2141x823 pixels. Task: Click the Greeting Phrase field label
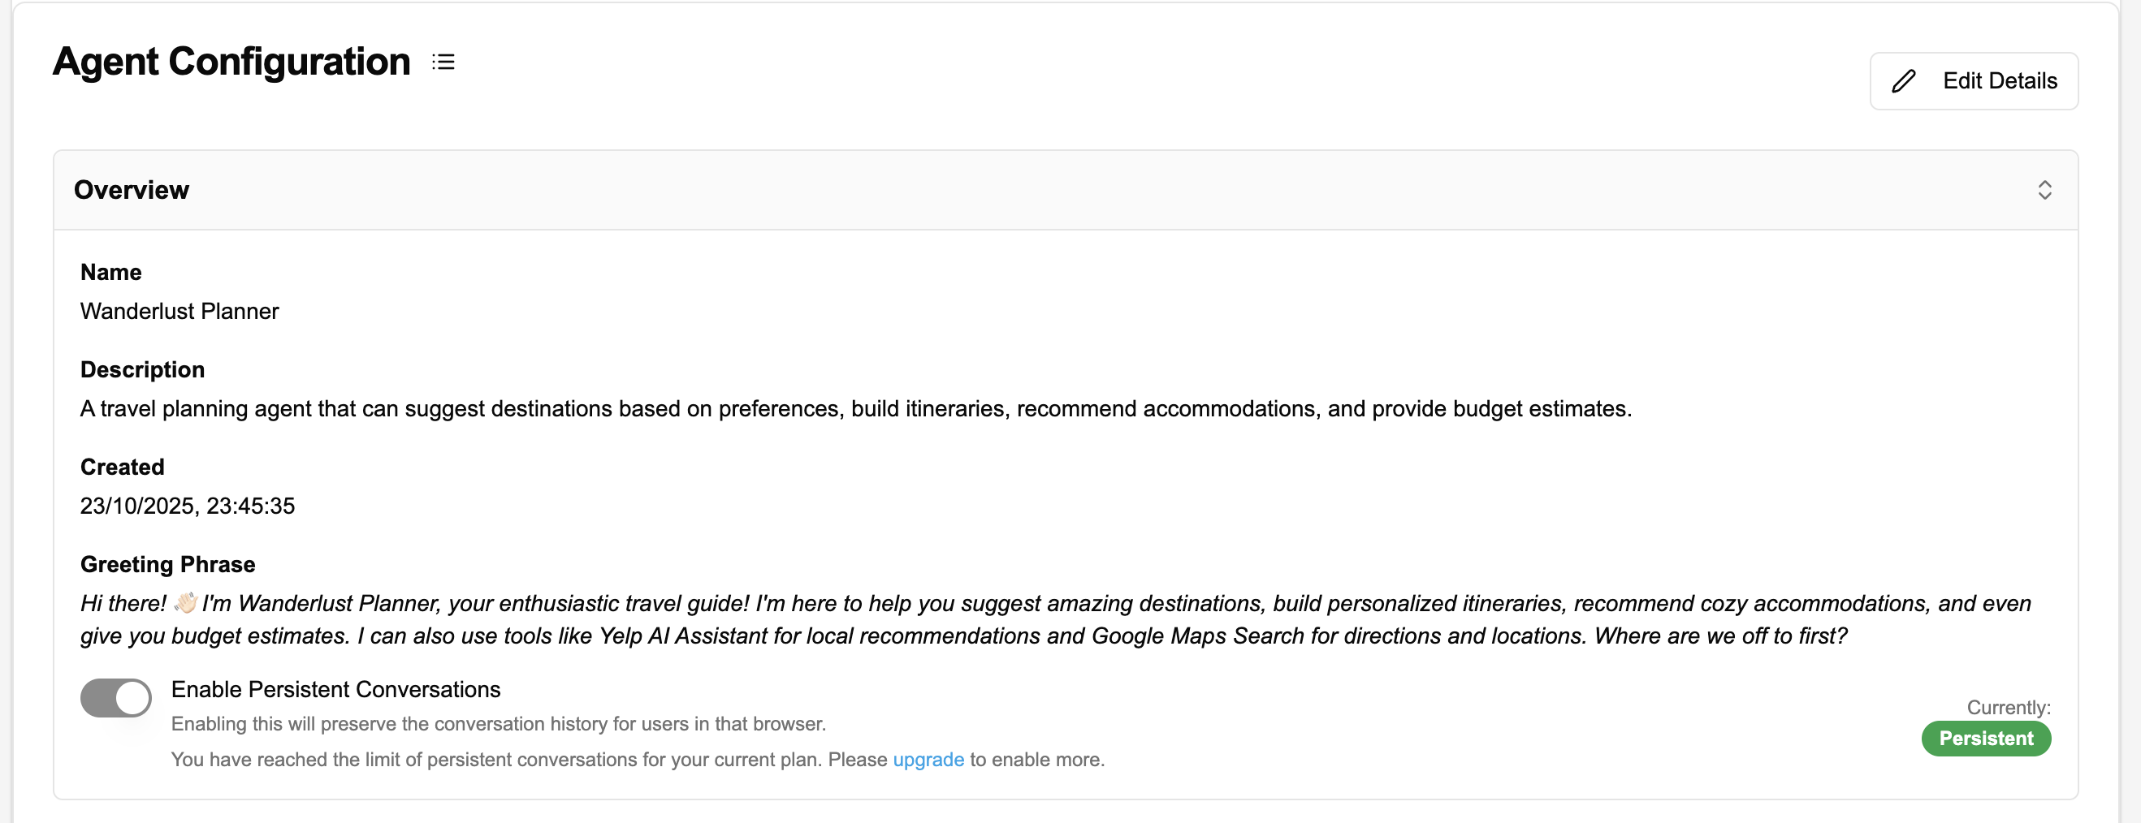coord(167,565)
